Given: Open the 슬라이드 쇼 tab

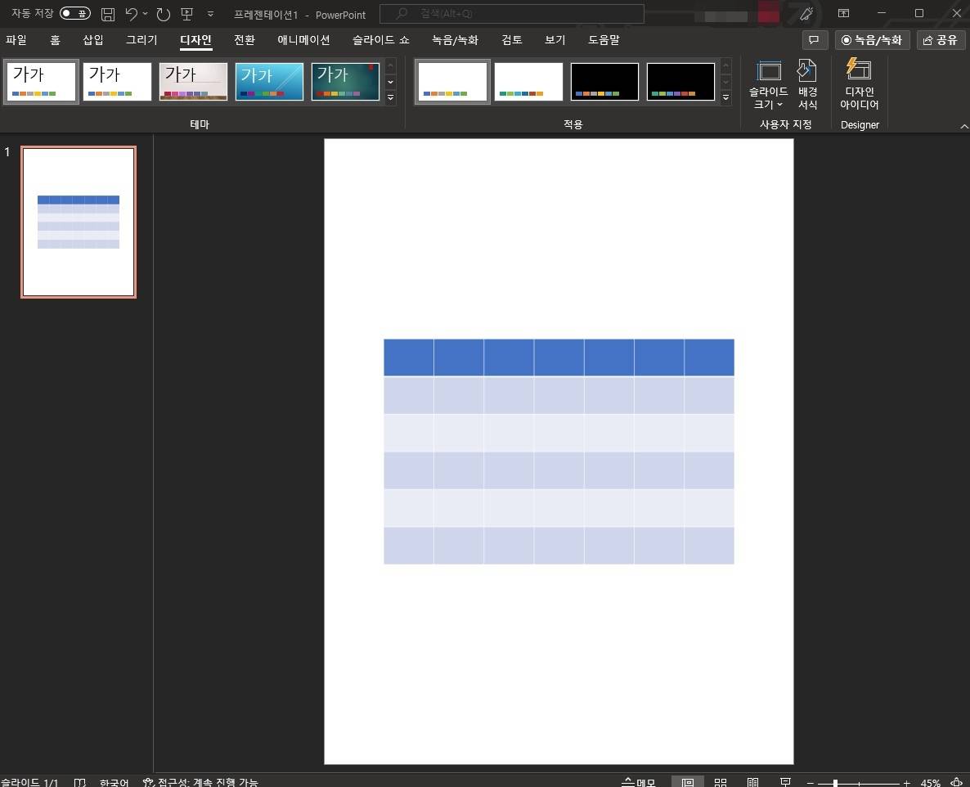Looking at the screenshot, I should [381, 40].
